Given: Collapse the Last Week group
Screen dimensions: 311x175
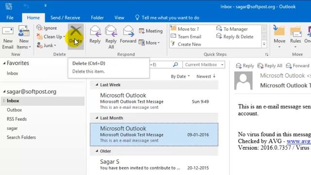Looking at the screenshot, I should point(97,85).
